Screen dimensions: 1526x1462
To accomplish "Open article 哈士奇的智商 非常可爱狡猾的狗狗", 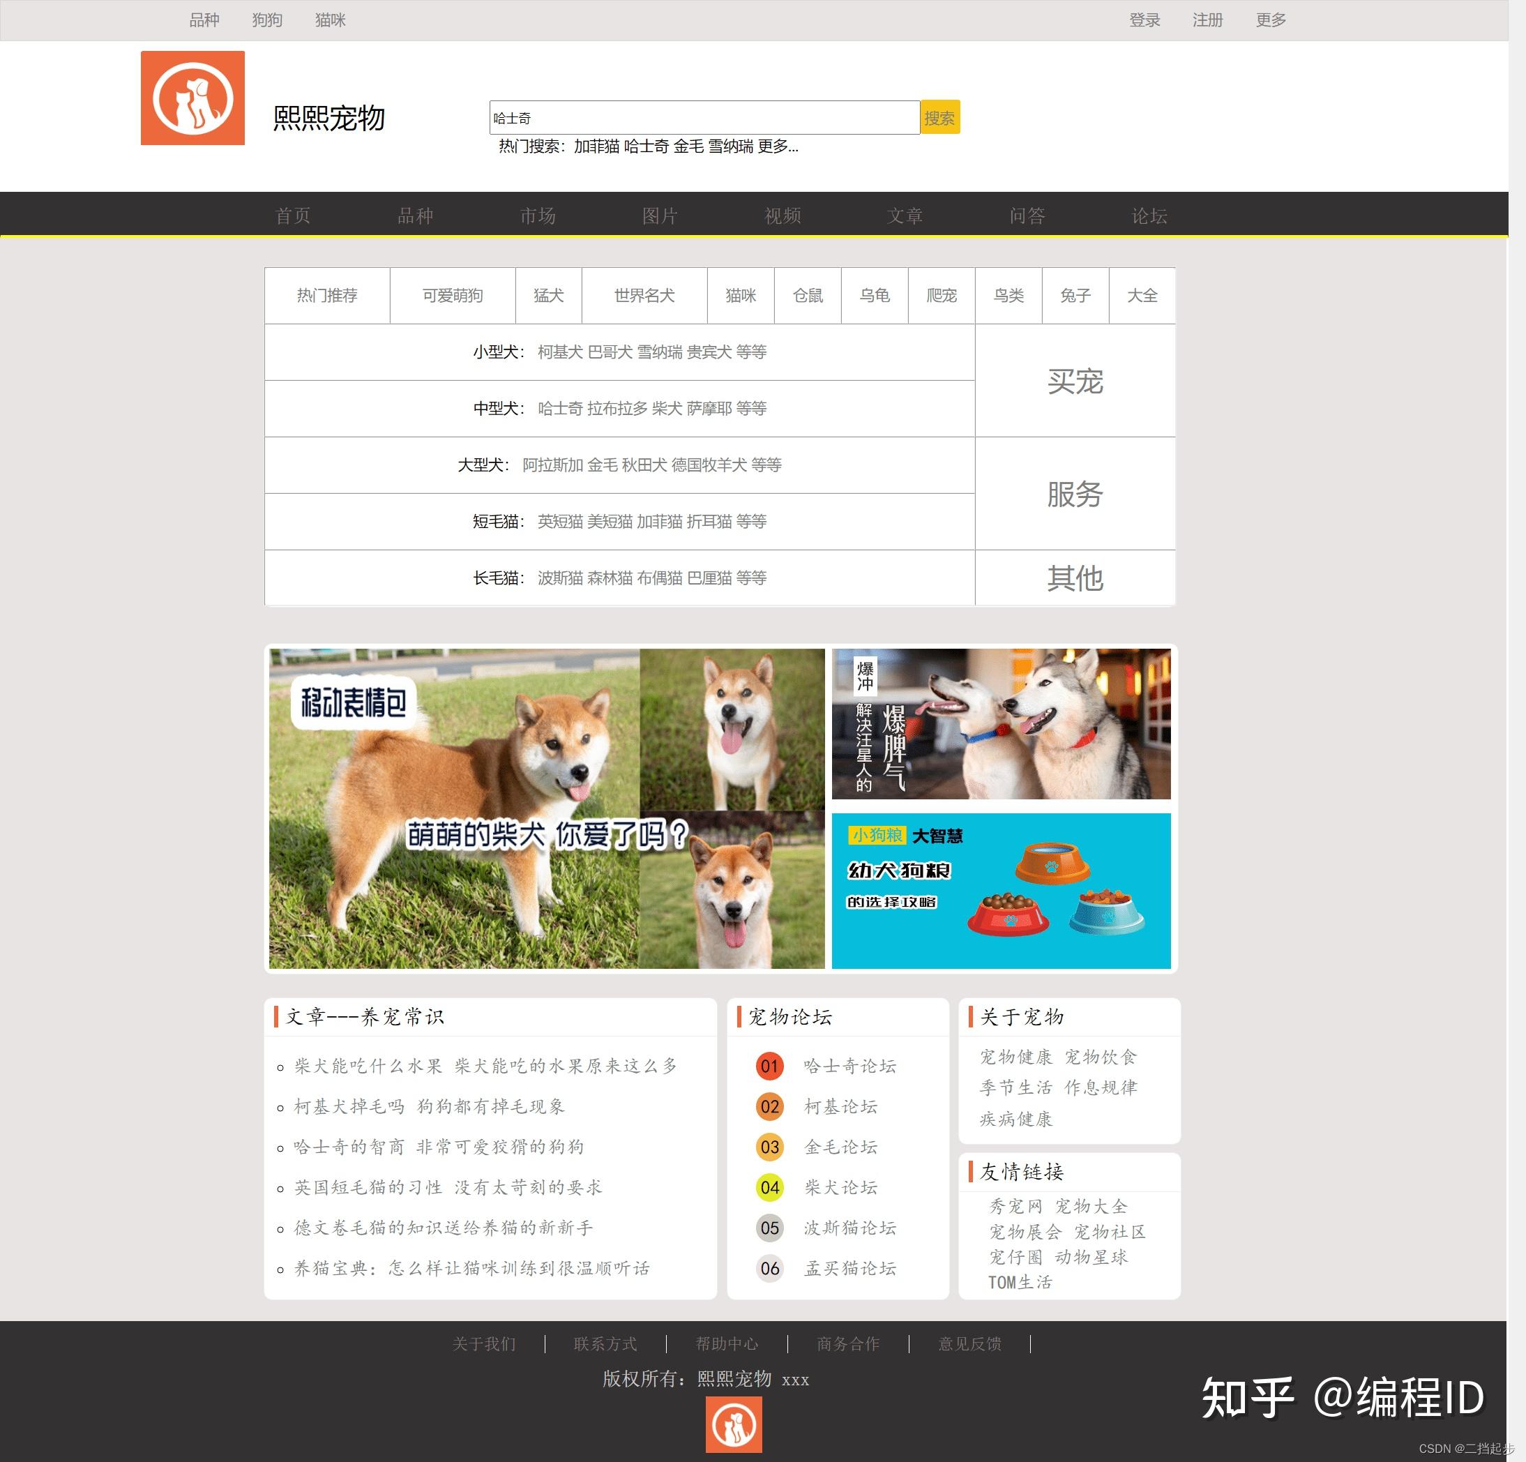I will click(x=439, y=1147).
